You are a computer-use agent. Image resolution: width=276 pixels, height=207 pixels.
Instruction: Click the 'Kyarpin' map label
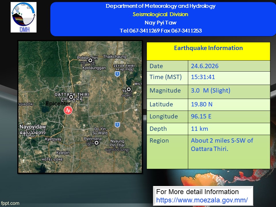pos(63,153)
